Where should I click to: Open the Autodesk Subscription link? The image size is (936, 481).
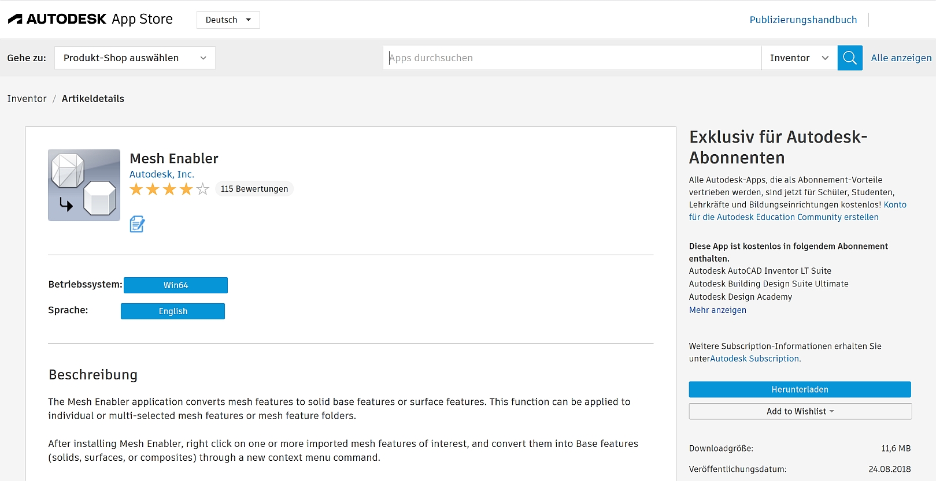point(754,359)
